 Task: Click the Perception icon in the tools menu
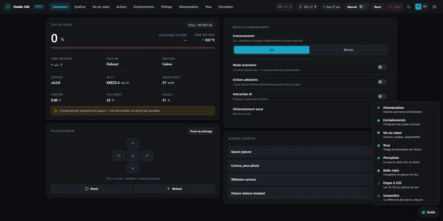[x=379, y=158]
